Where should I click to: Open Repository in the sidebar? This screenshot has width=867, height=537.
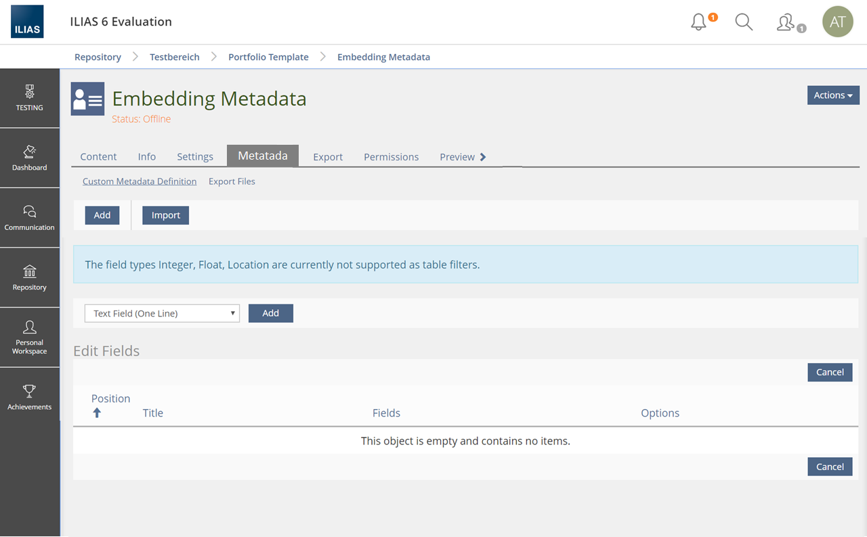point(30,278)
